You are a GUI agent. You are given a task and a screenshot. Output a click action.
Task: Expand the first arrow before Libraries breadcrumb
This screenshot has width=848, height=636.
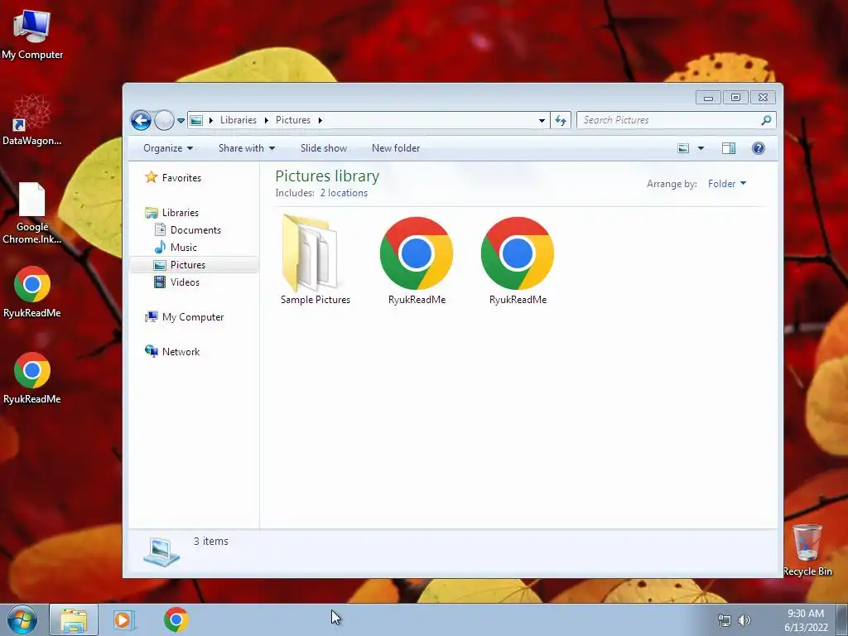211,120
